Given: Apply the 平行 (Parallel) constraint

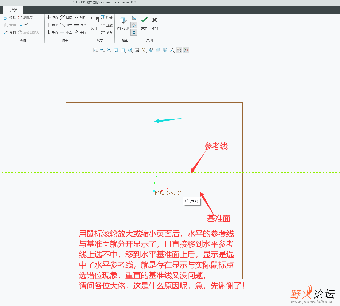Looking at the screenshot, I should coord(80,33).
